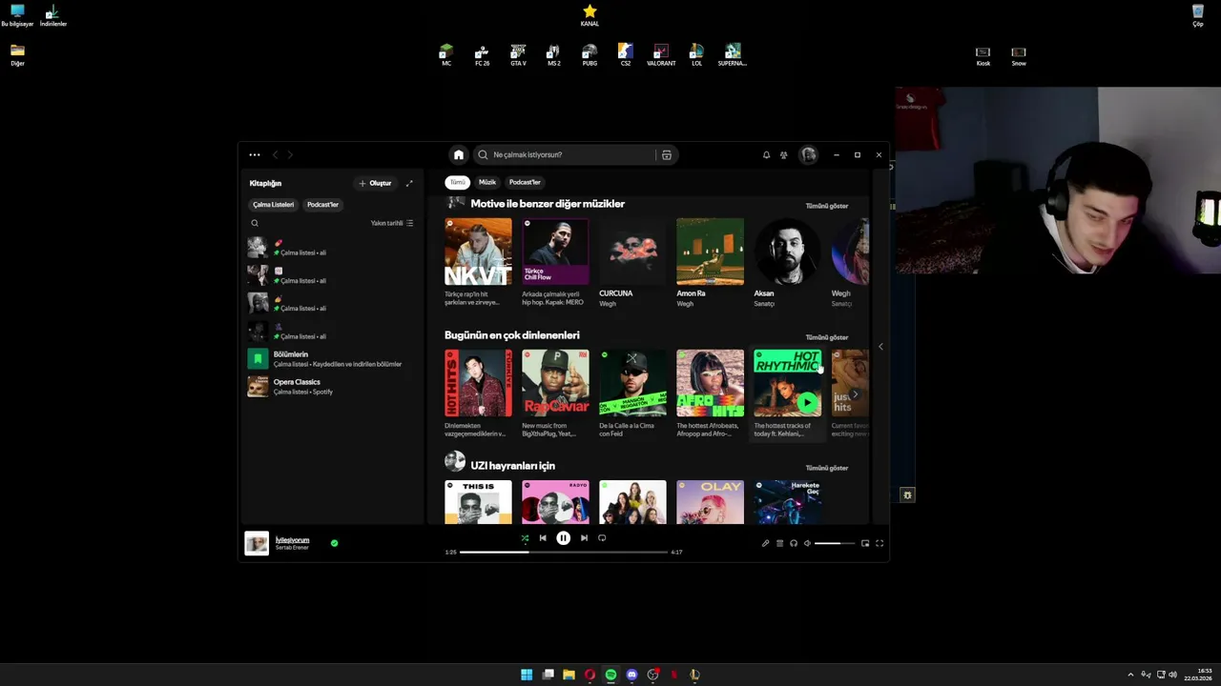This screenshot has width=1221, height=686.
Task: Filter library by Çalma Listeleri
Action: [x=274, y=204]
